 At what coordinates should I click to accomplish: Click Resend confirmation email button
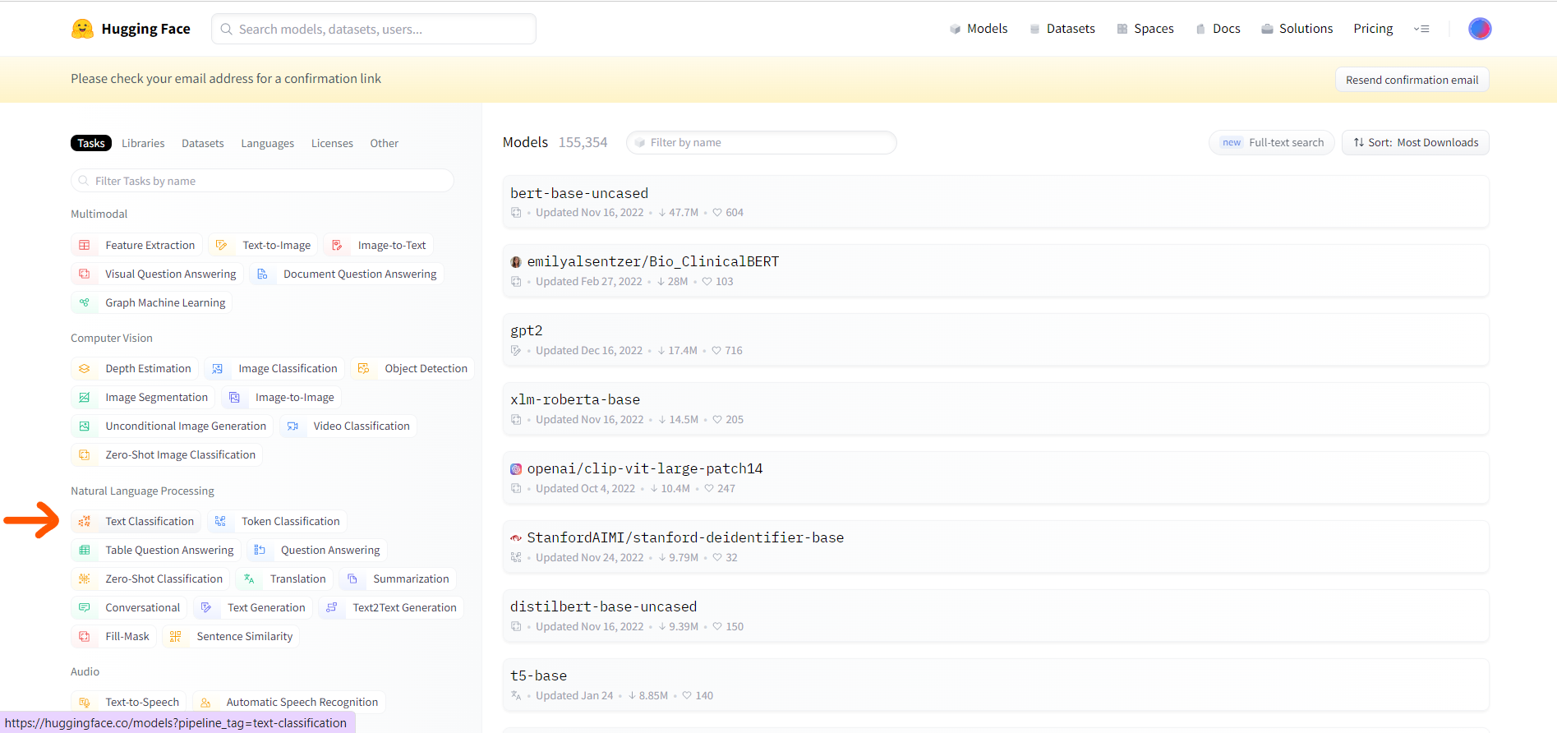pos(1412,80)
